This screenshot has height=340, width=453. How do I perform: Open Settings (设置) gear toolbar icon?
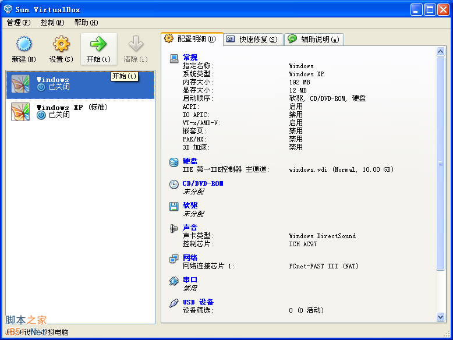[61, 44]
